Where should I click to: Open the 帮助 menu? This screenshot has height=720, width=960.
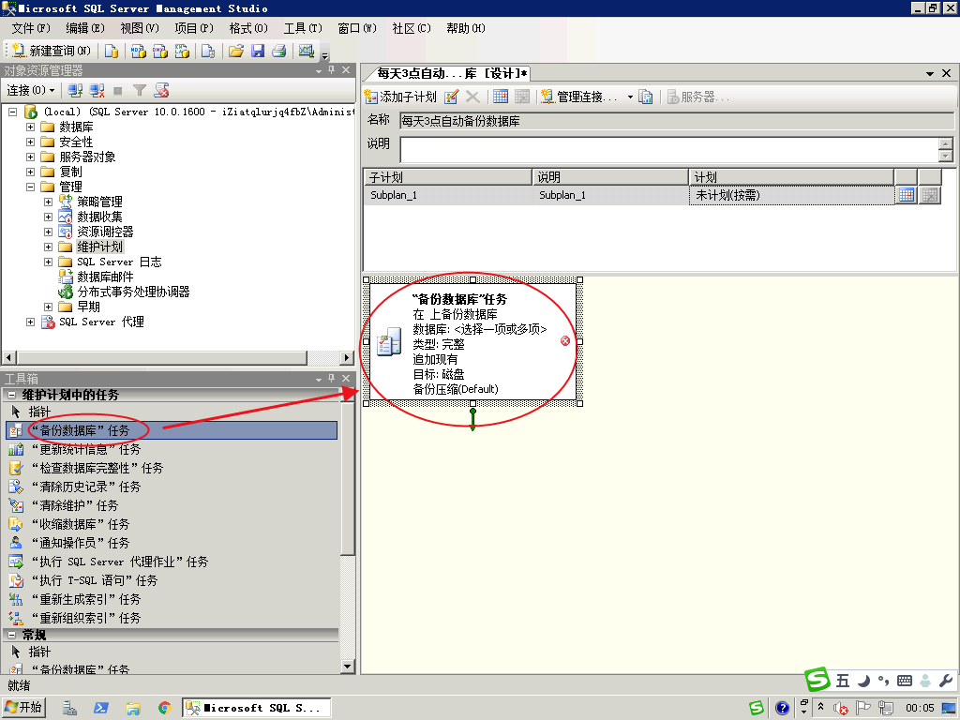466,28
